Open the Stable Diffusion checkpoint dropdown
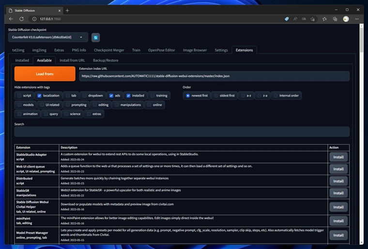368x249 pixels. (x=48, y=37)
